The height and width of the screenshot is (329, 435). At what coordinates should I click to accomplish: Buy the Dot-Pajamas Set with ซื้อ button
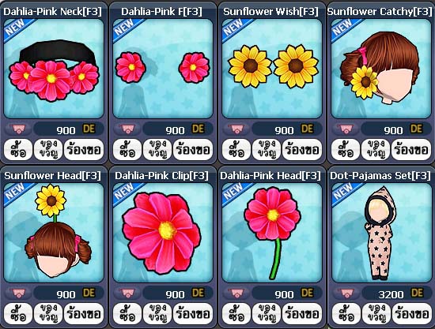click(x=346, y=314)
